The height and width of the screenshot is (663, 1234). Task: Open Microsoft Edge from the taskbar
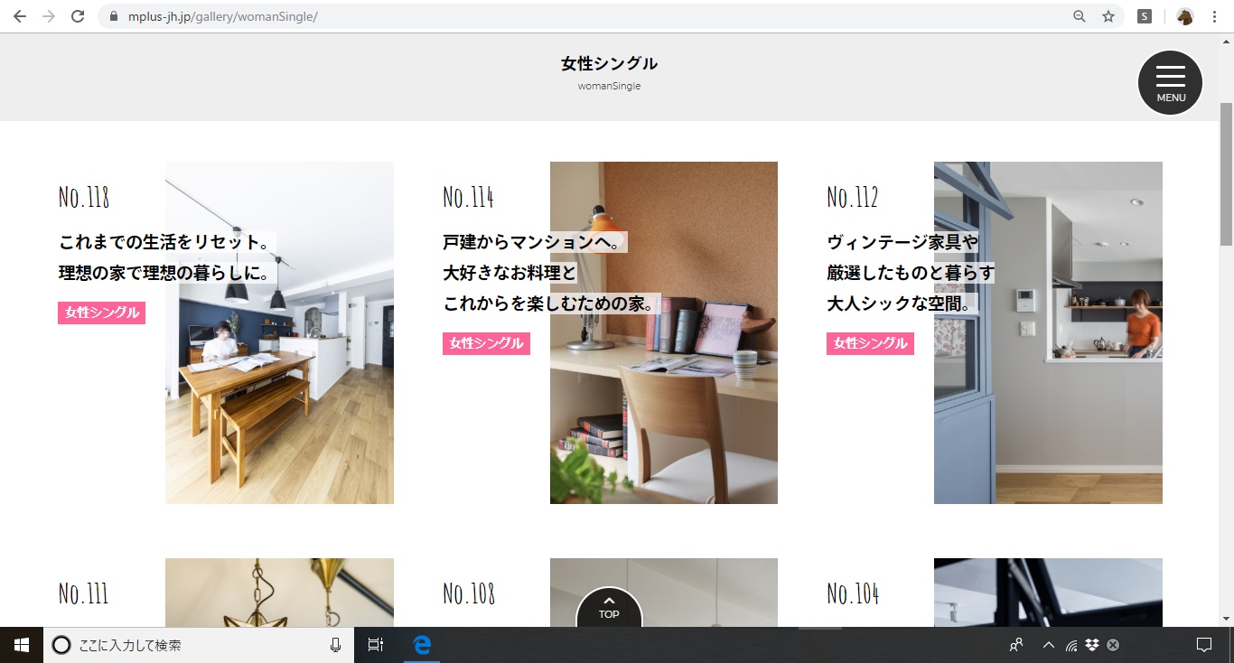422,645
